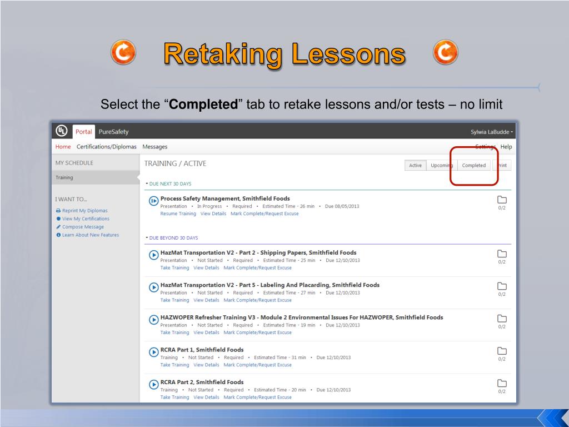
Task: Click Take Training for HazMat Part 5
Action: click(x=174, y=300)
